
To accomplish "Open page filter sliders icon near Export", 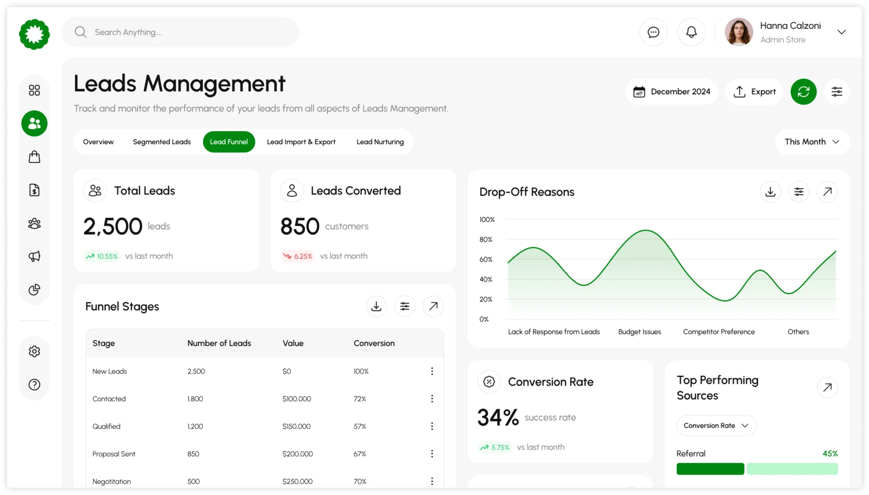I will [x=837, y=91].
